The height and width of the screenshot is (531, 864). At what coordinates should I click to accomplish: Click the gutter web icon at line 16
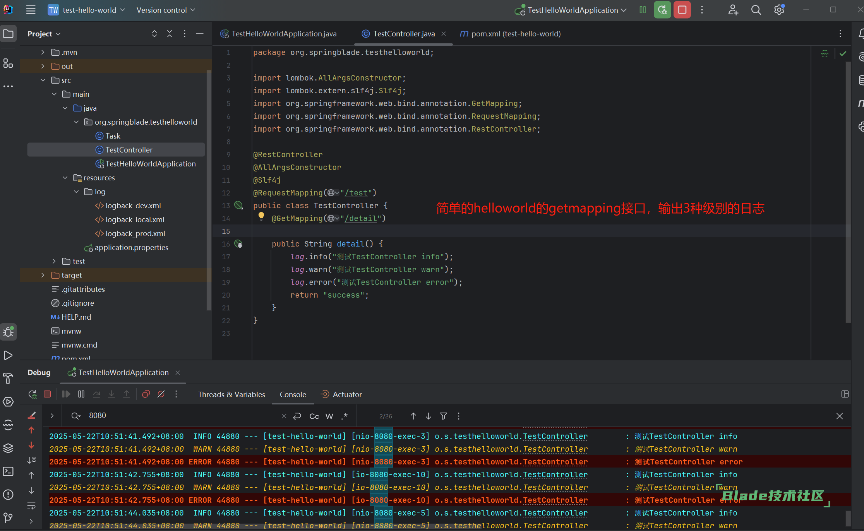[x=238, y=244]
